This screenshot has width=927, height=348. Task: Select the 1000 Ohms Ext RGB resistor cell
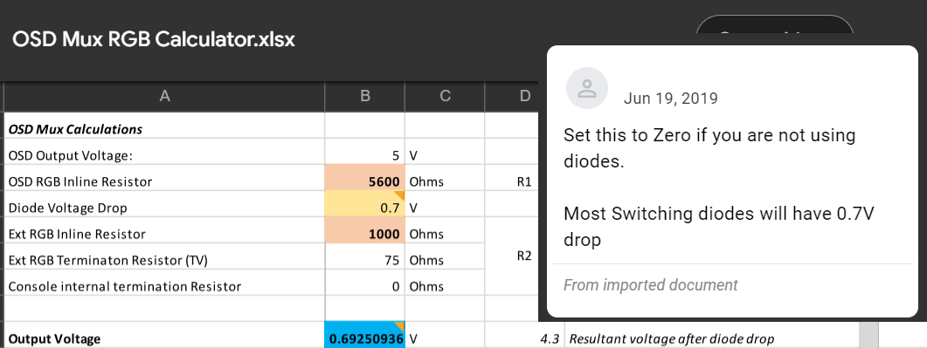pyautogui.click(x=364, y=234)
